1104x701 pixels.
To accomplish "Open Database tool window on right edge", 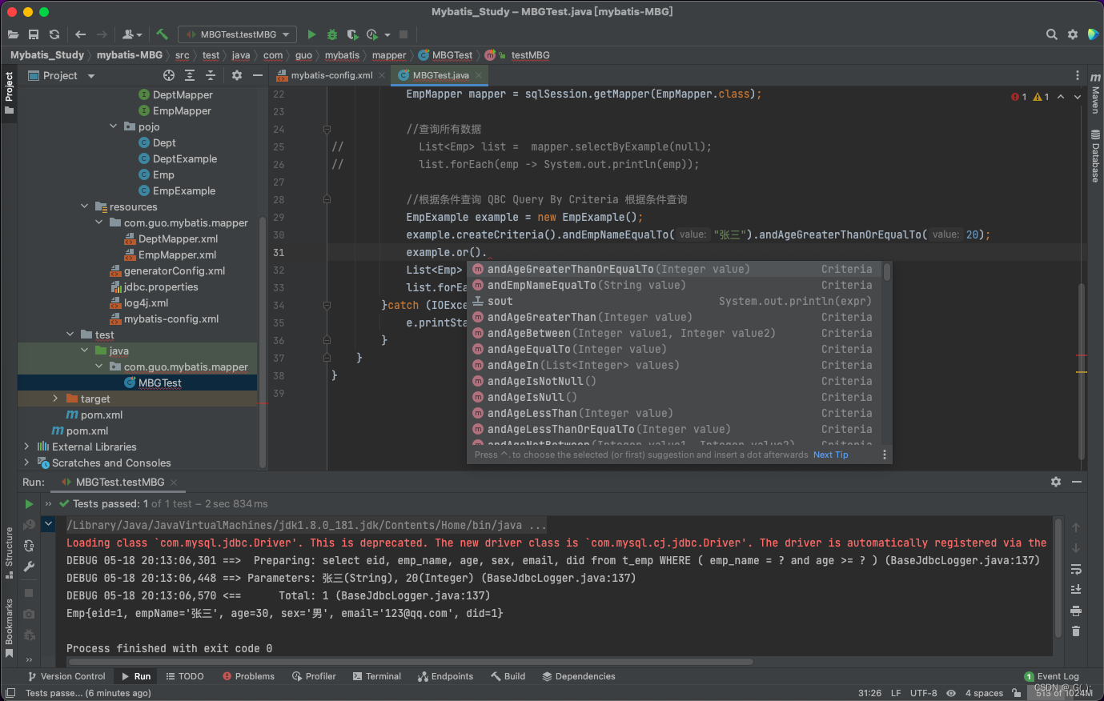I will (x=1095, y=156).
